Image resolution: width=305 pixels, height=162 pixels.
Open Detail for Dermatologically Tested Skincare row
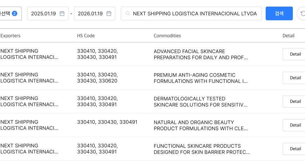[x=295, y=102]
